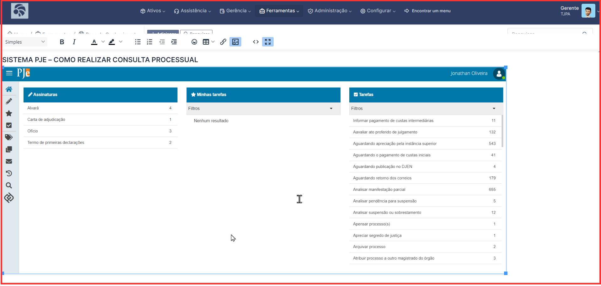The height and width of the screenshot is (286, 601).
Task: Select the Alvará signature row
Action: coord(100,108)
